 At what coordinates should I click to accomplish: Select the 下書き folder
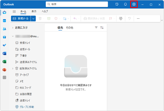[23, 55]
